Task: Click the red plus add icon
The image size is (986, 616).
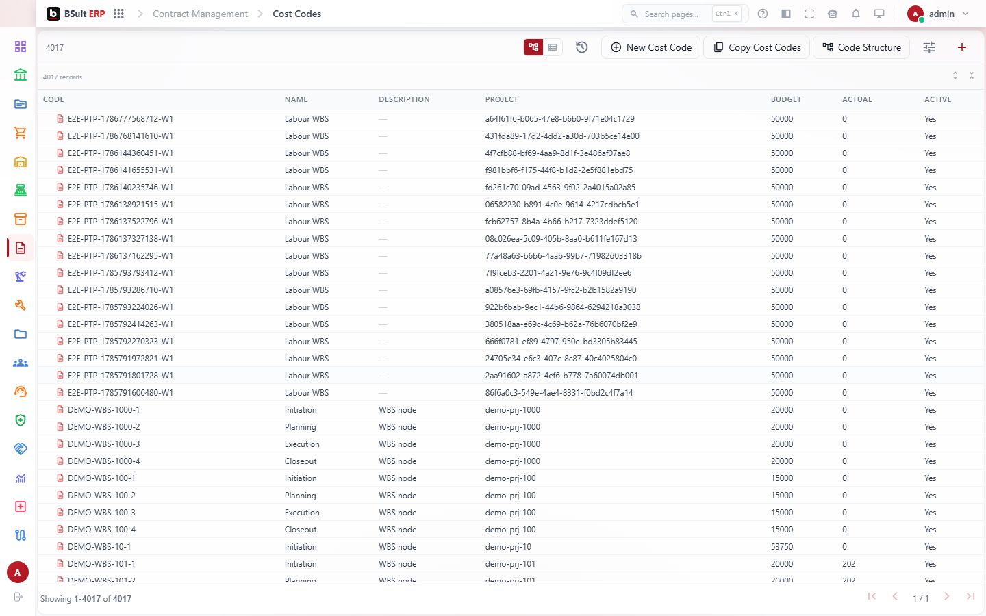Action: point(962,47)
